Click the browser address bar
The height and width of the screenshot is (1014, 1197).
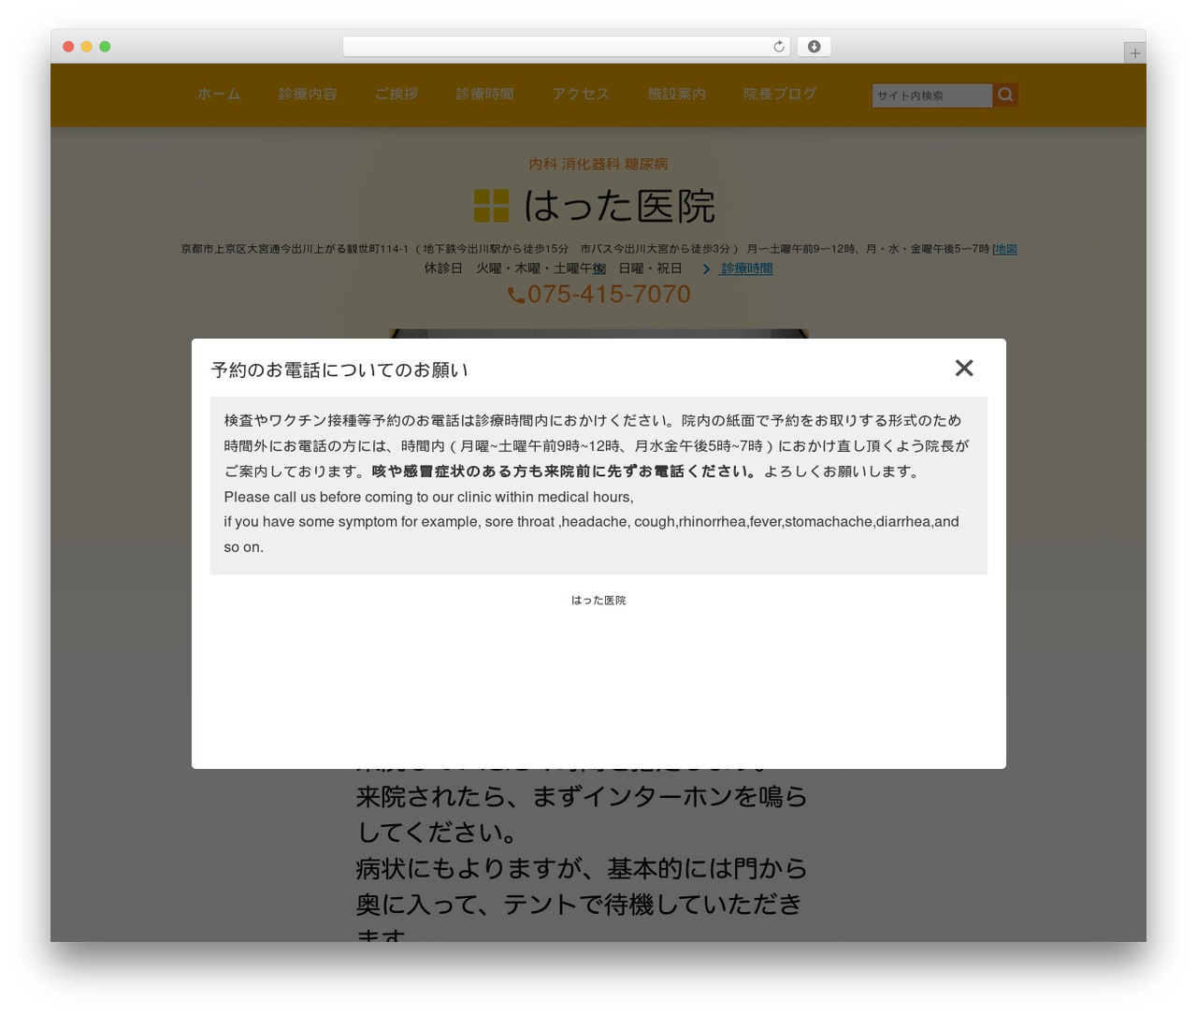pos(567,47)
